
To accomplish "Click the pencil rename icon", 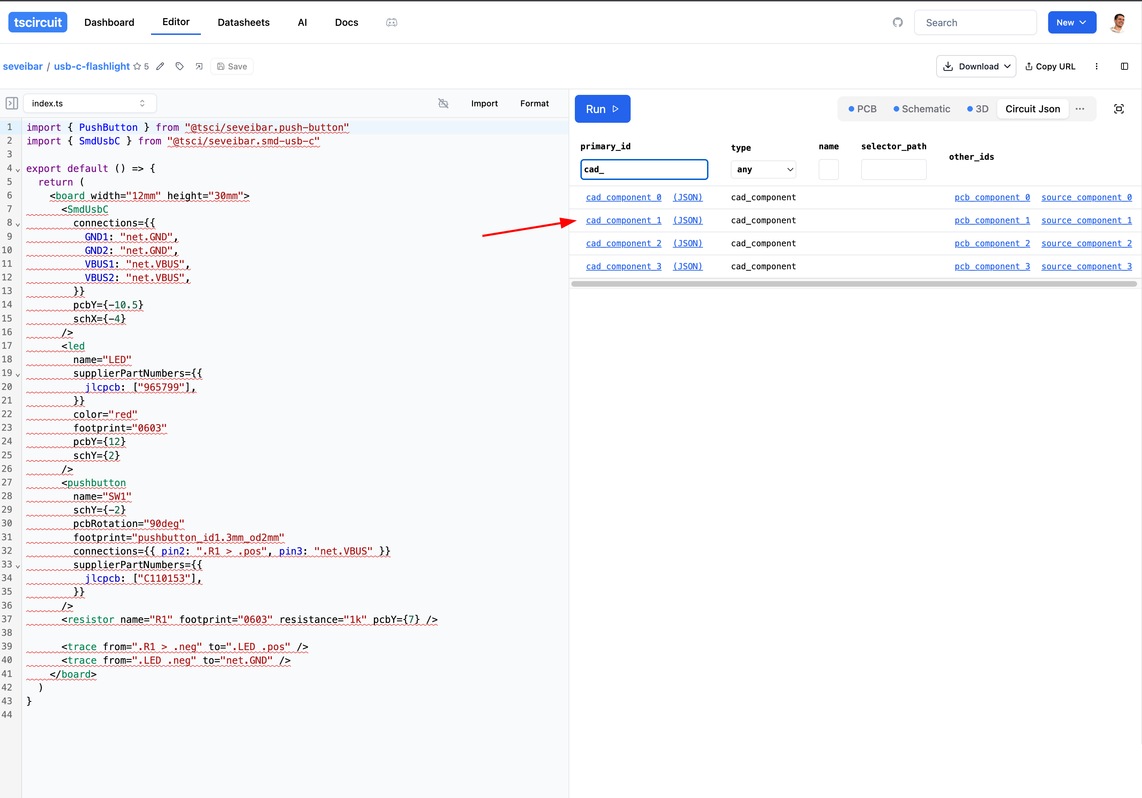I will point(160,67).
